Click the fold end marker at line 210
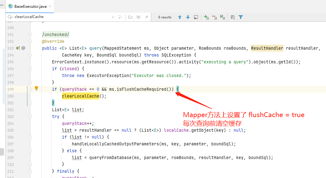Viewport: 326px width, 178px height. (30, 165)
